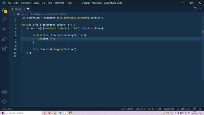Image resolution: width=204 pixels, height=115 pixels.
Task: Open the Terminal menu
Action: (59, 3)
